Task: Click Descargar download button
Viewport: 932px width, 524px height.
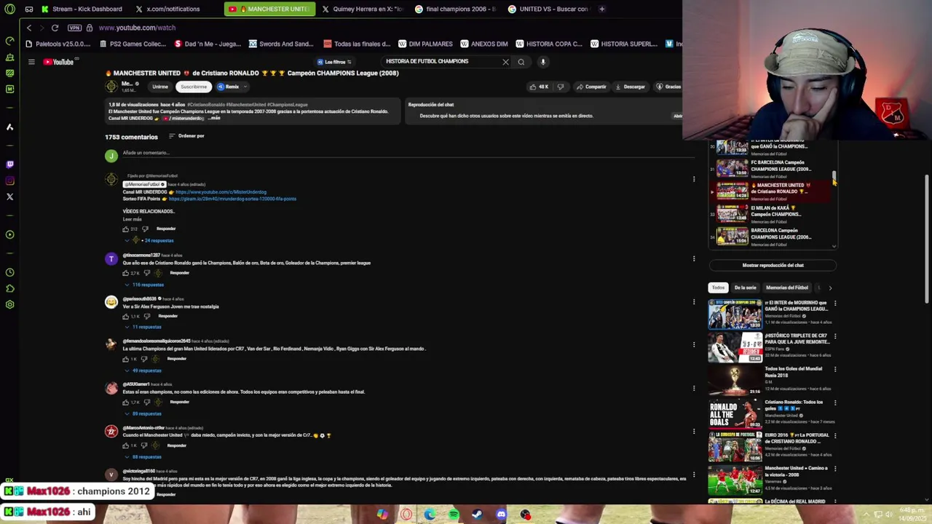Action: pos(630,87)
